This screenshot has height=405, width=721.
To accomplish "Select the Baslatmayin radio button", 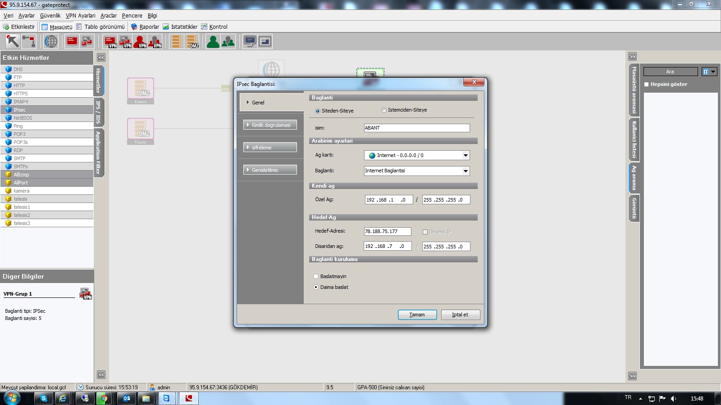I will [316, 276].
